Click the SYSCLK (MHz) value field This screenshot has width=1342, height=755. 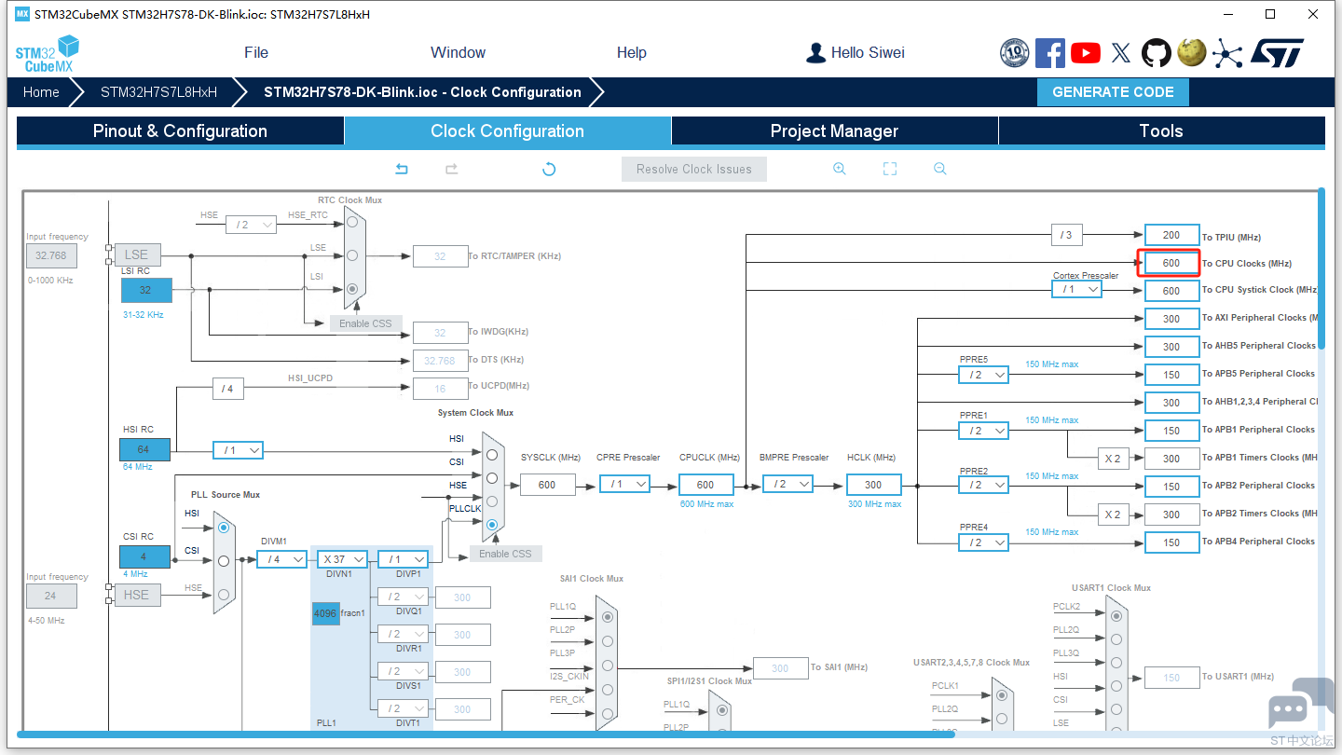coord(547,485)
